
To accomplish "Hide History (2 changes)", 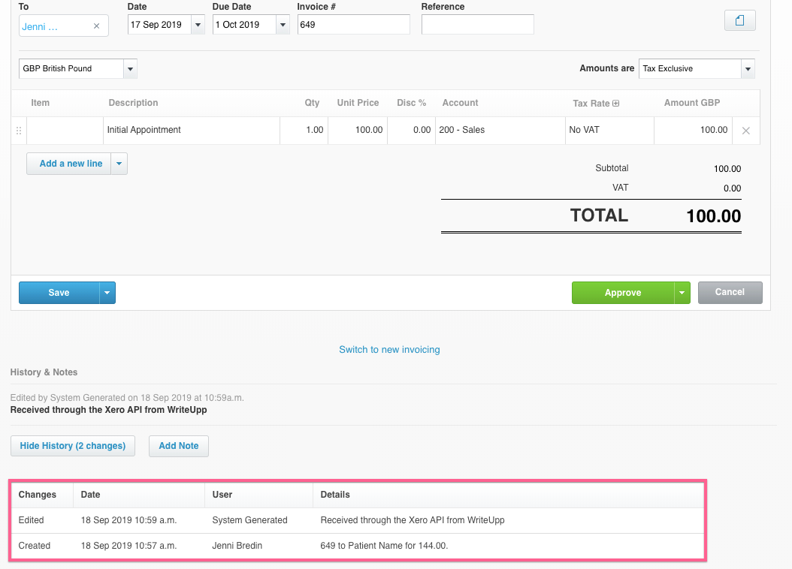I will (x=72, y=446).
